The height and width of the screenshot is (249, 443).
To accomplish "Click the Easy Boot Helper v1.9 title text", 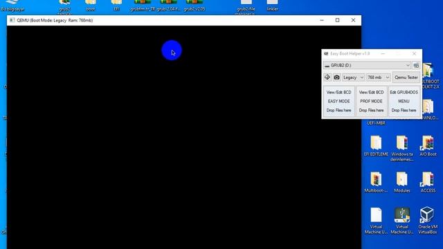I will (x=350, y=54).
